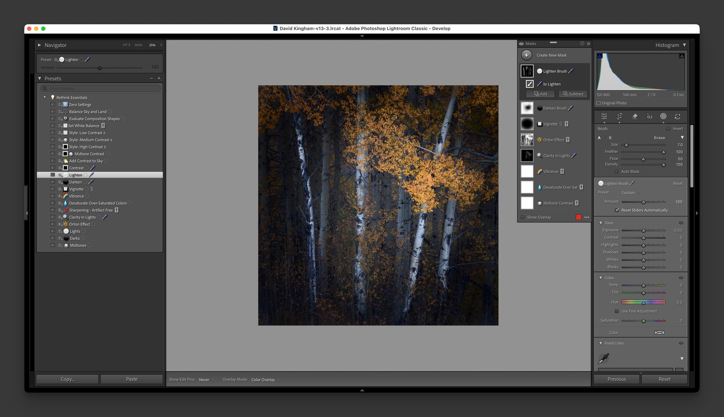This screenshot has width=724, height=417.
Task: Toggle Color section eye visibility
Action: [x=681, y=278]
